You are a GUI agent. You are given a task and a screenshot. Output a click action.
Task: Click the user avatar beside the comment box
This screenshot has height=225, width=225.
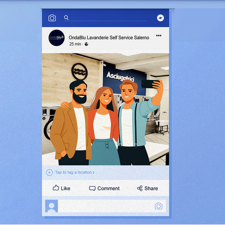pyautogui.click(x=52, y=206)
